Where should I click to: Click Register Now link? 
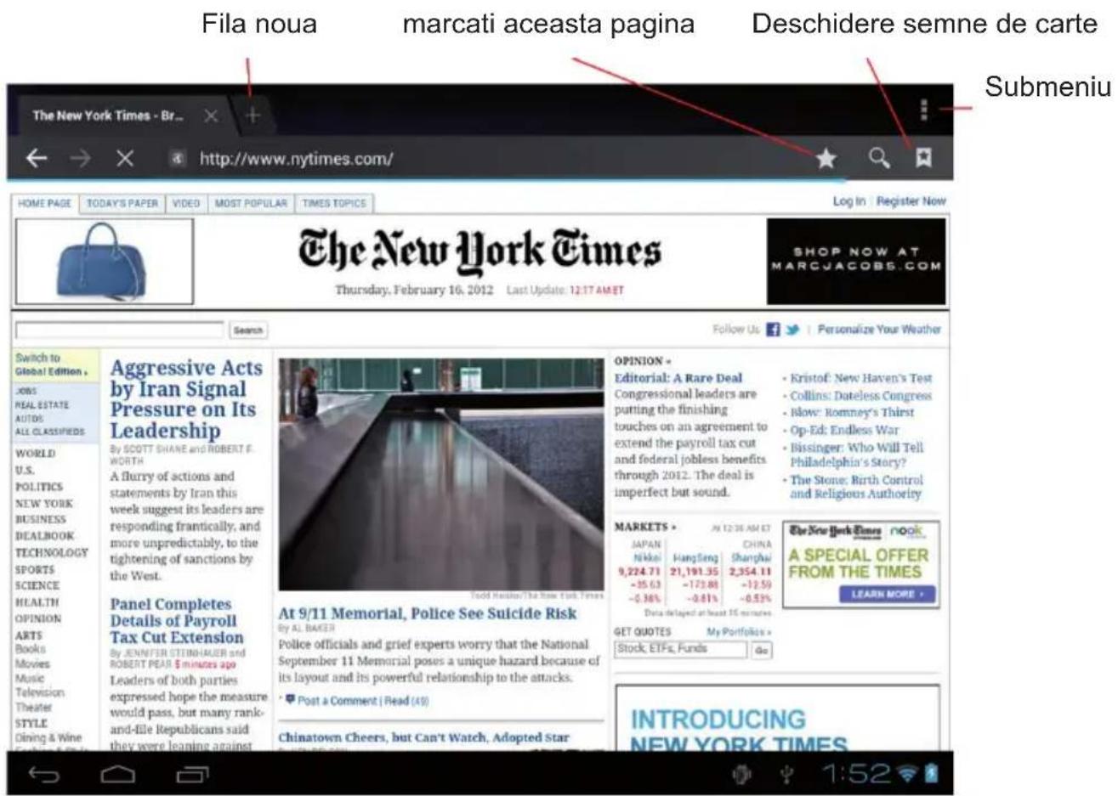tap(911, 201)
